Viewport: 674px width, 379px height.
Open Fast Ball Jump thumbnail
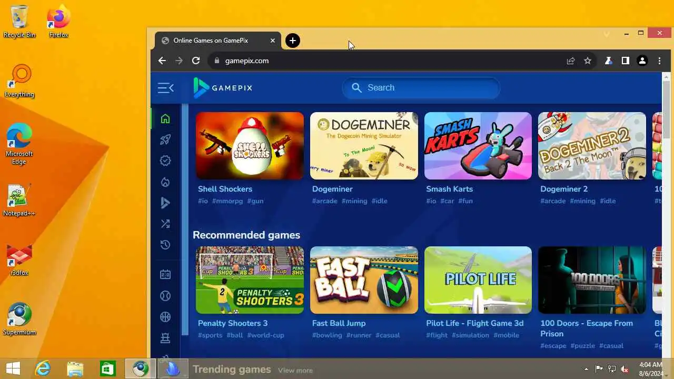[x=364, y=280]
